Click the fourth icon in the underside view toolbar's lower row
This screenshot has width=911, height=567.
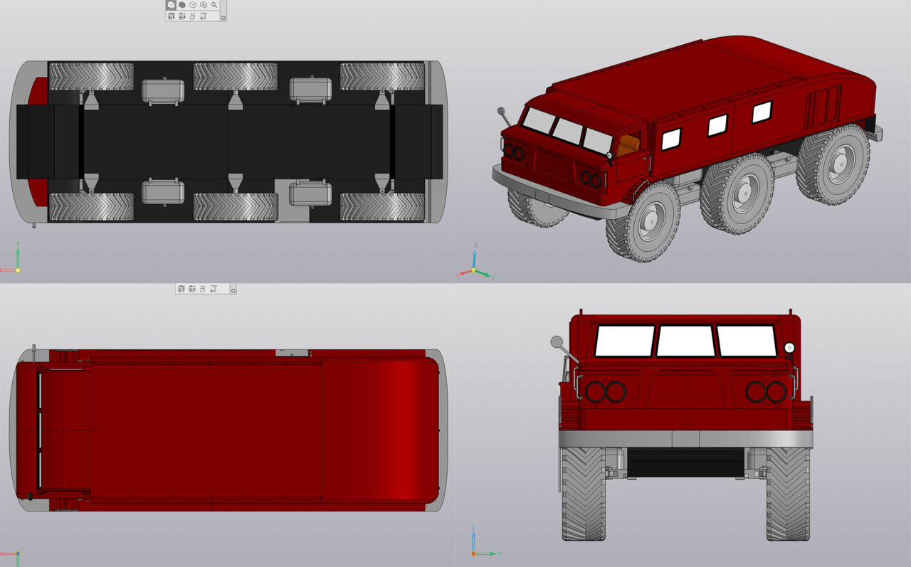204,16
